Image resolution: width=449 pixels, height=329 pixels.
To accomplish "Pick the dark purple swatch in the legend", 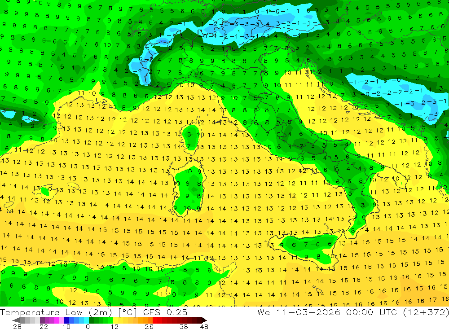I will coord(42,320).
